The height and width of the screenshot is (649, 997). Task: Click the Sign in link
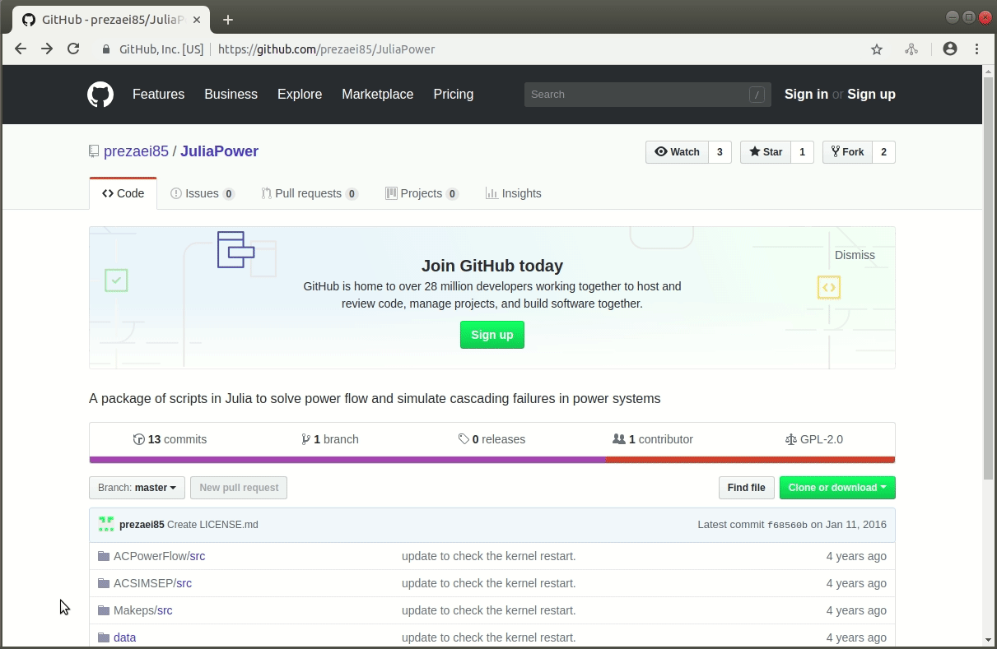tap(806, 95)
